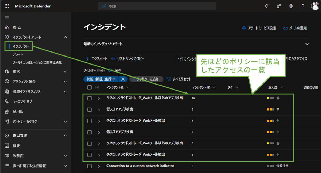Click the アクションと報告 icon
The width and height of the screenshot is (321, 173).
(x=7, y=82)
